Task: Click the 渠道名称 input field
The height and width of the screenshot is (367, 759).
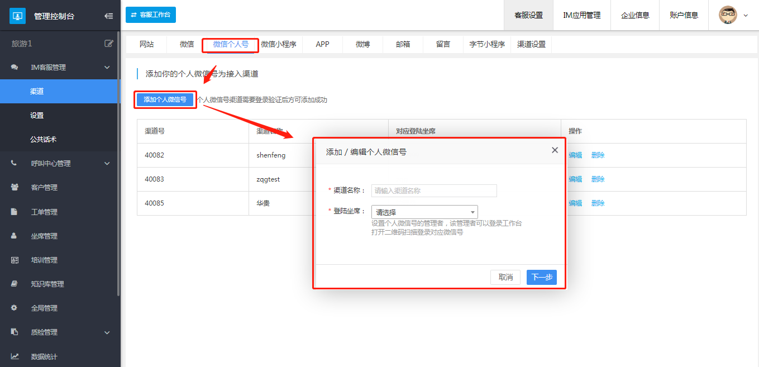Action: [x=434, y=190]
